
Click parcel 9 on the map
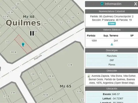click(78, 13)
